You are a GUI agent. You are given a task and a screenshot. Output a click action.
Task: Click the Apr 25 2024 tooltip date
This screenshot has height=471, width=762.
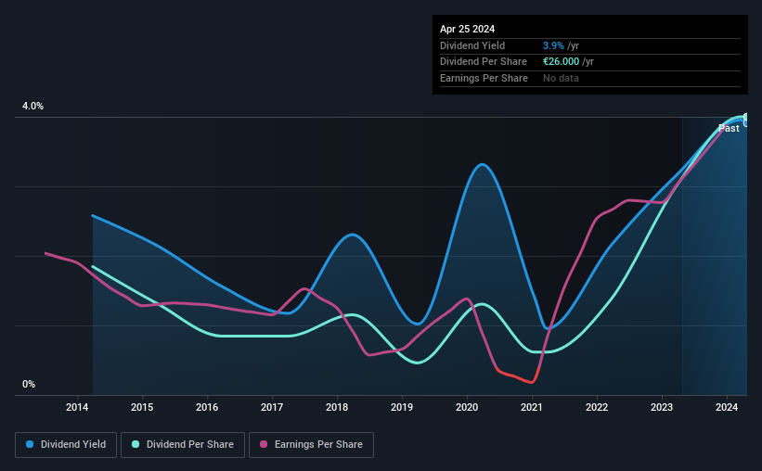click(x=467, y=29)
